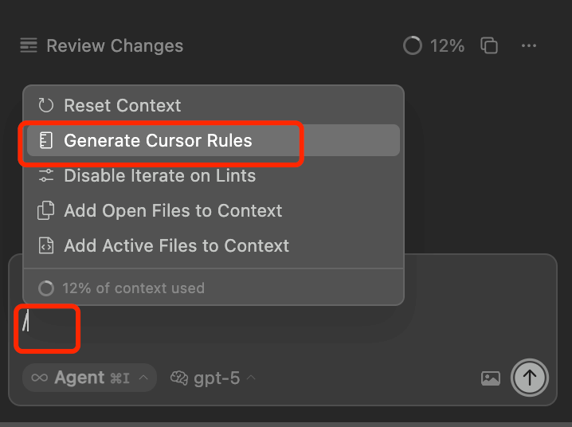Choose Generate Cursor Rules menu entry

[x=214, y=140]
